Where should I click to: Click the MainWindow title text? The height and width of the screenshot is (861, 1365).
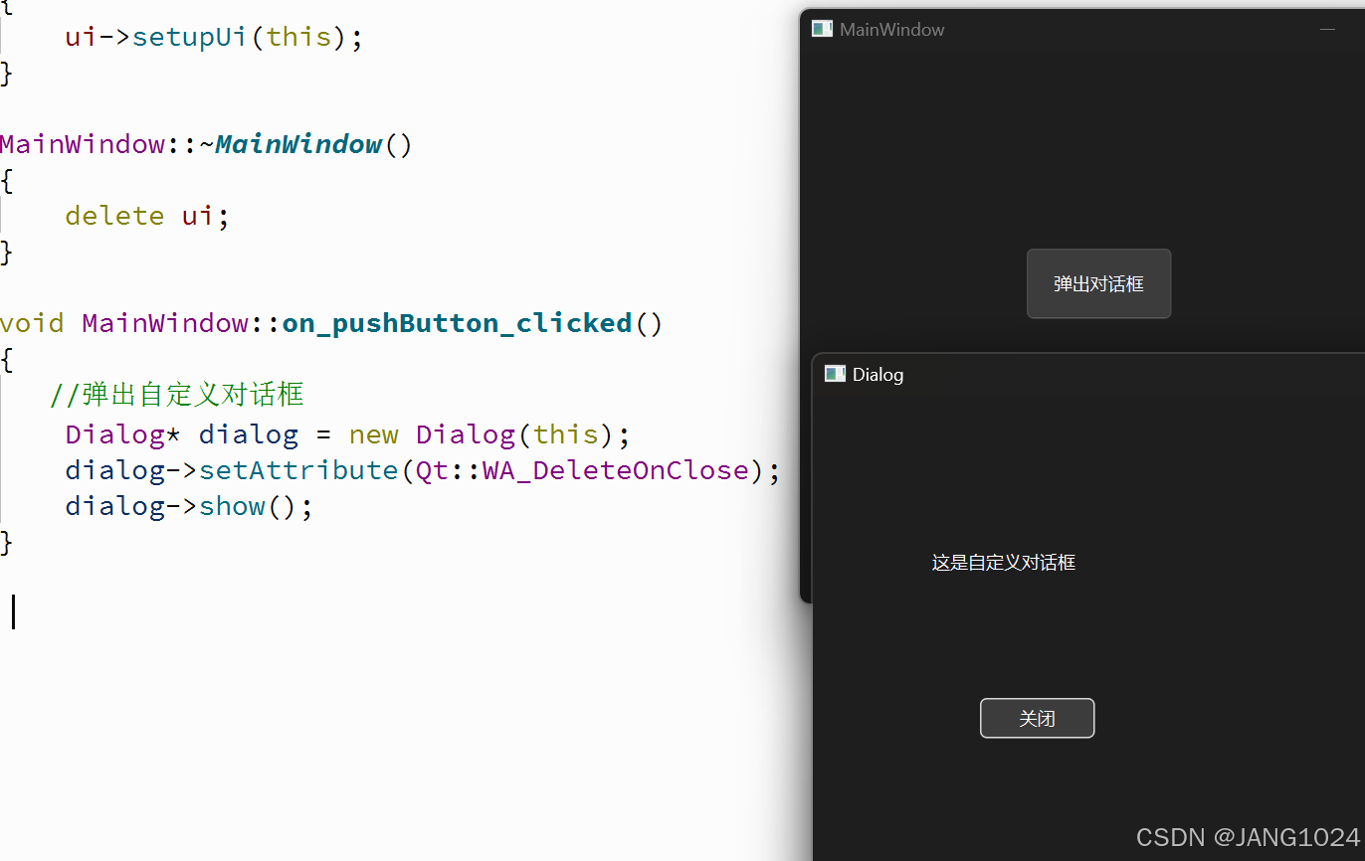pos(891,30)
